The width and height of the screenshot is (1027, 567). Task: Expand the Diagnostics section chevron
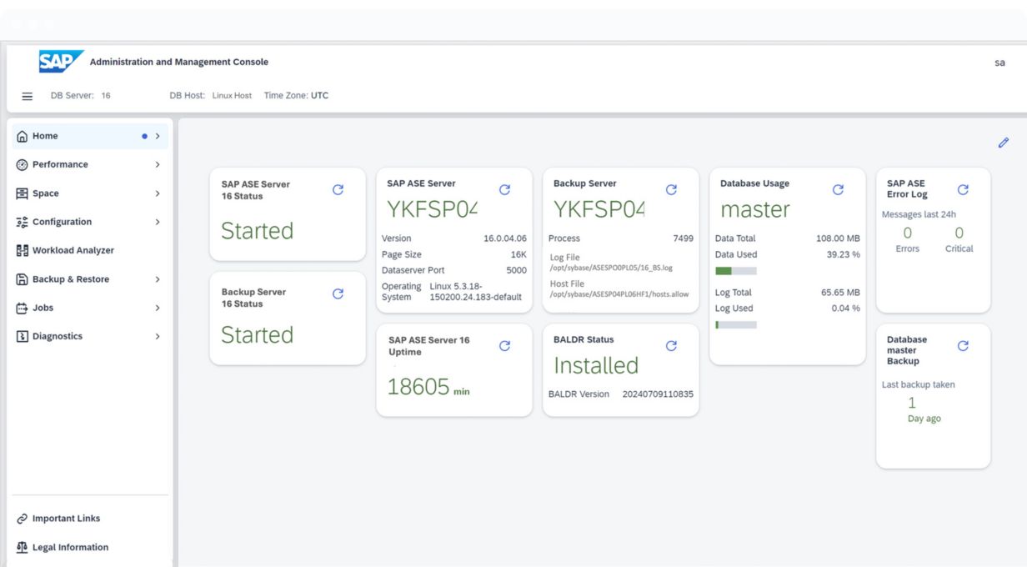(x=158, y=337)
